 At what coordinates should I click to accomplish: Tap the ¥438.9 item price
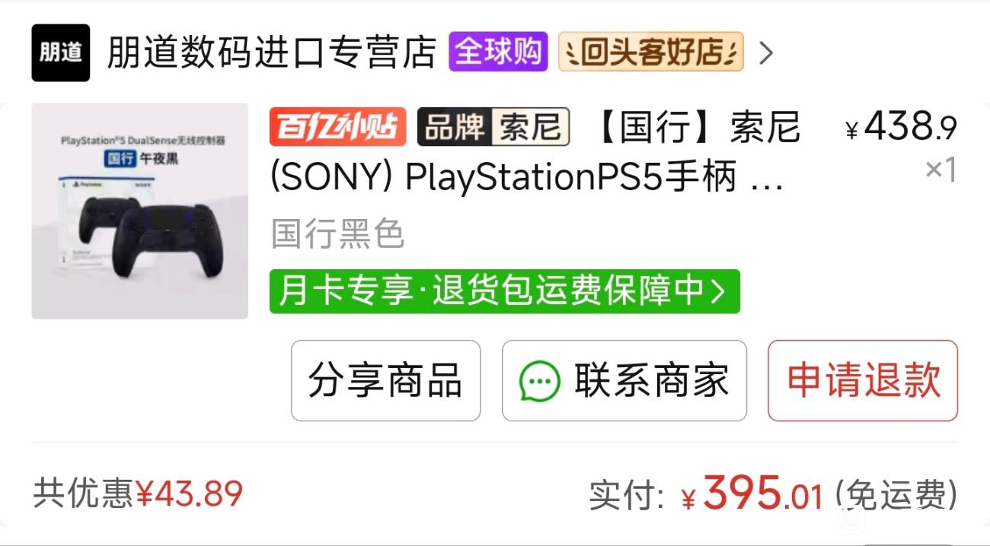[901, 127]
